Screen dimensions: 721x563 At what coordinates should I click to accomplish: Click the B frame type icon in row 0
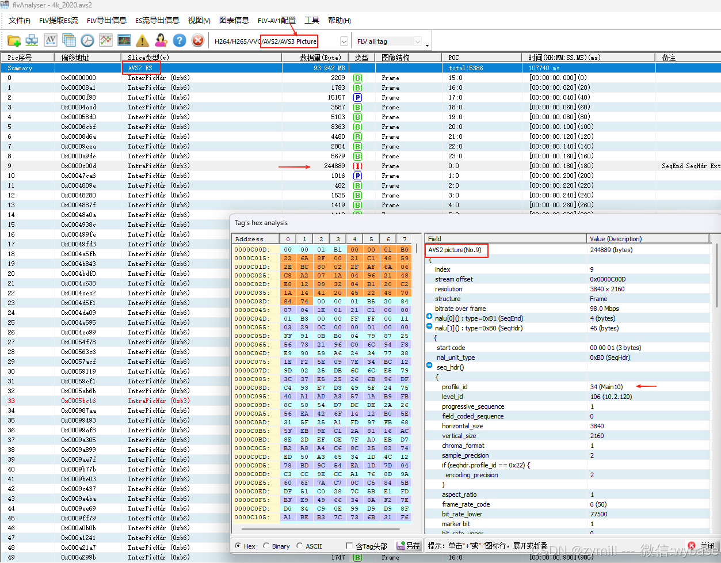pos(357,78)
